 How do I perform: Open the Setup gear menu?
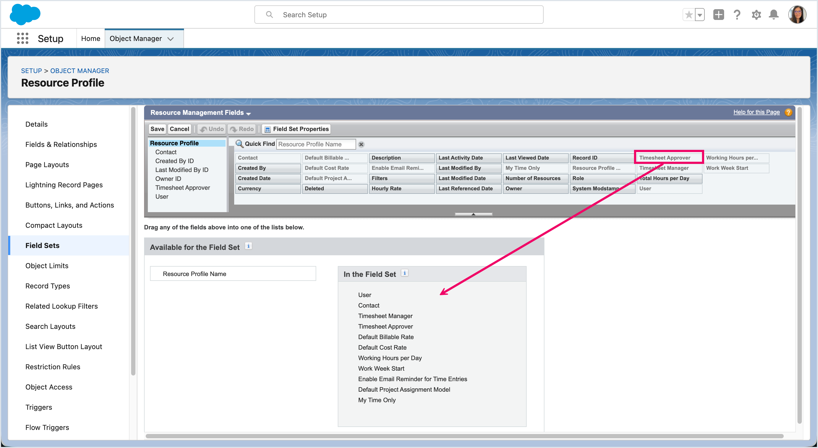[x=756, y=15]
